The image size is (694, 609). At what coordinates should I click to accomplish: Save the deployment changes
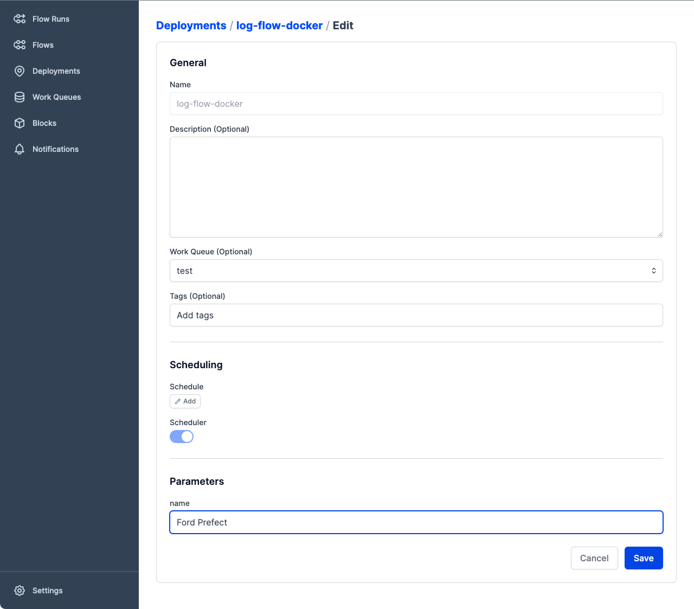(644, 558)
